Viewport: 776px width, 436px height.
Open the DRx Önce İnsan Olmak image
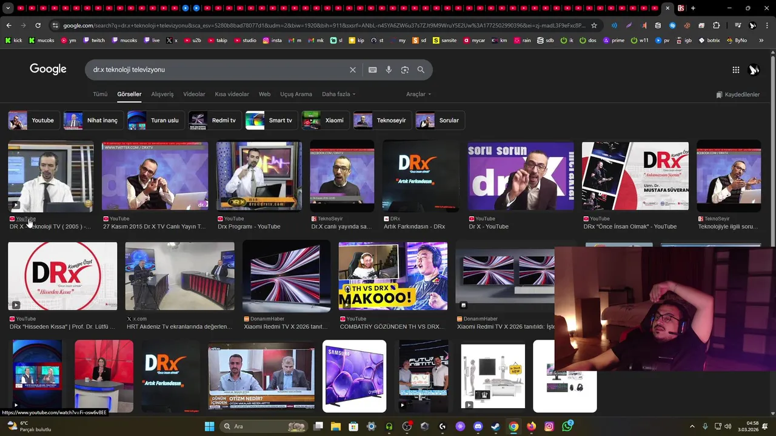(x=635, y=176)
